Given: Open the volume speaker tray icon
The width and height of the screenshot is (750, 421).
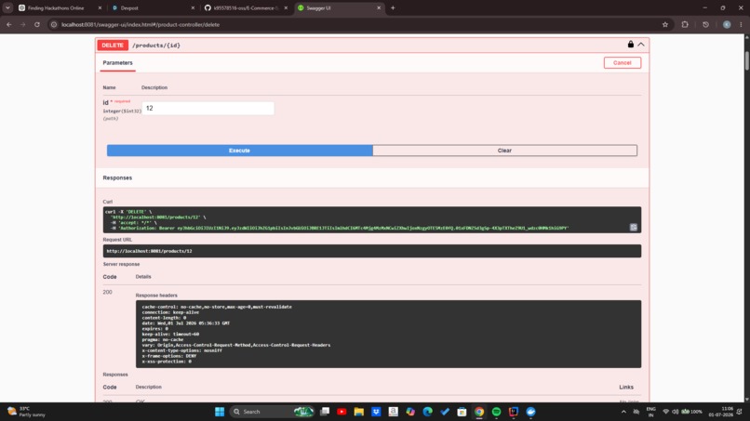Looking at the screenshot, I should click(x=675, y=412).
